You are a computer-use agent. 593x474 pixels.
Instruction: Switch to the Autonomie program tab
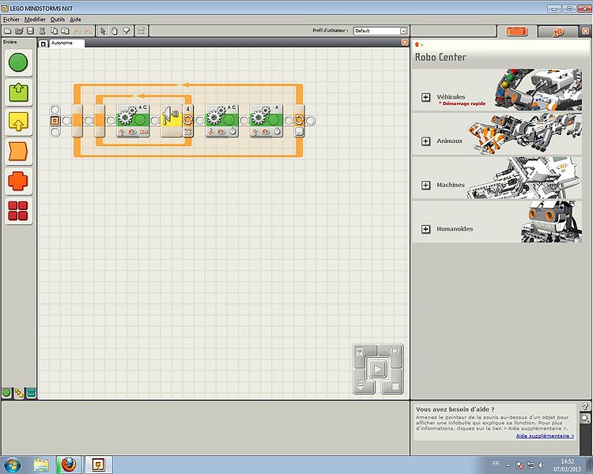[x=62, y=43]
